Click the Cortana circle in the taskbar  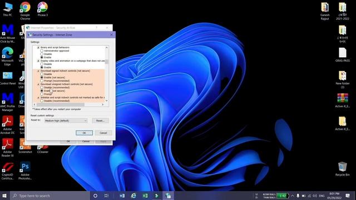coord(95,196)
